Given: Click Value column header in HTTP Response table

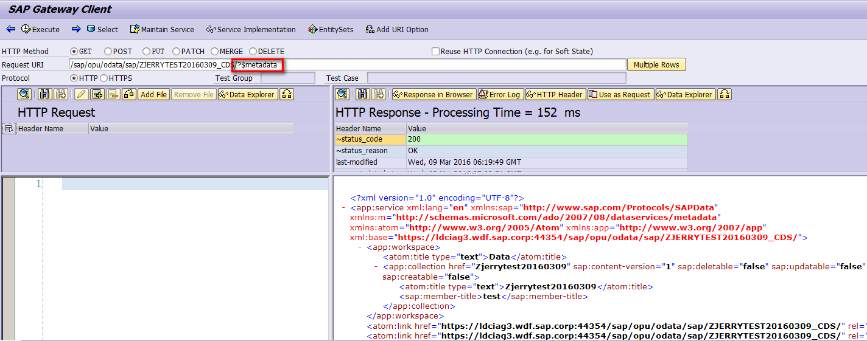Looking at the screenshot, I should (x=547, y=128).
